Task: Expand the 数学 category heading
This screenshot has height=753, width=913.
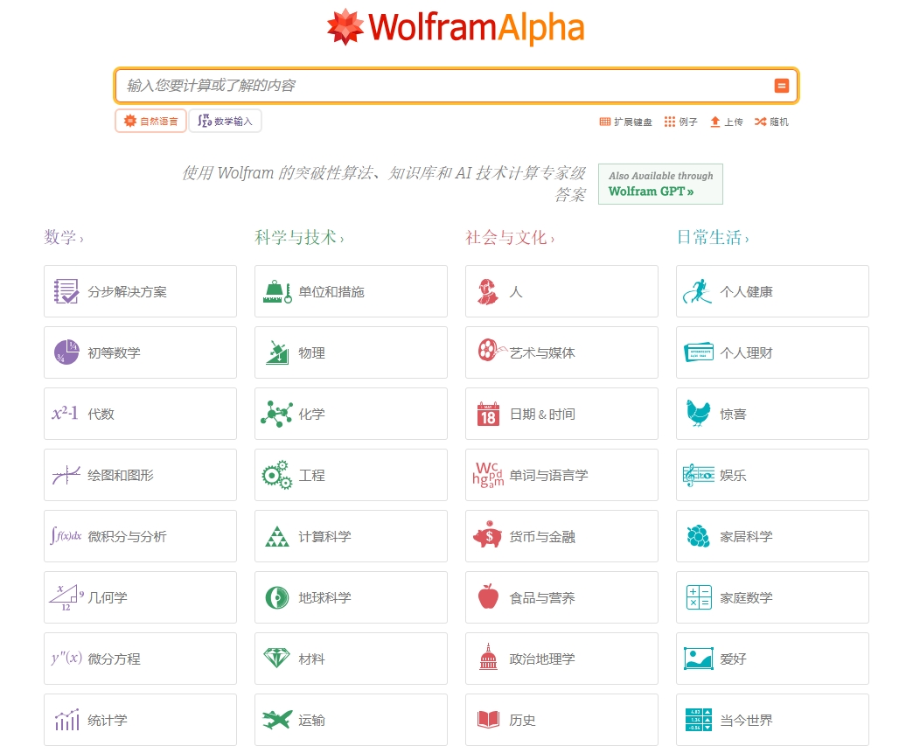Action: [63, 237]
